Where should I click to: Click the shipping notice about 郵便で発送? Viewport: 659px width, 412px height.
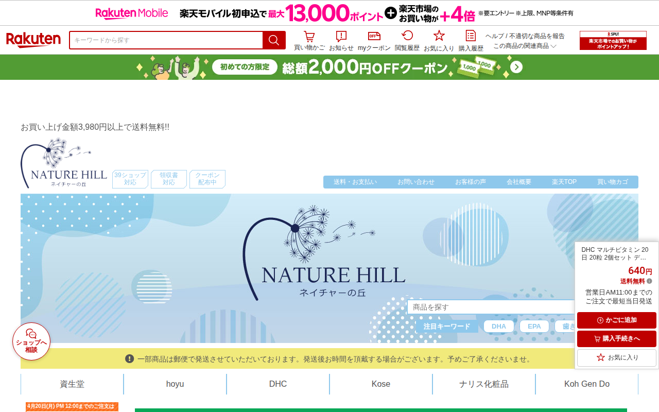[x=329, y=359]
